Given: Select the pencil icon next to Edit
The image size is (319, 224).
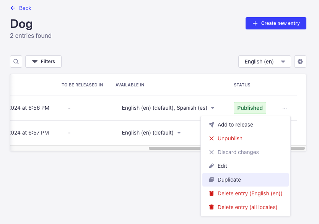Looking at the screenshot, I should [x=211, y=166].
